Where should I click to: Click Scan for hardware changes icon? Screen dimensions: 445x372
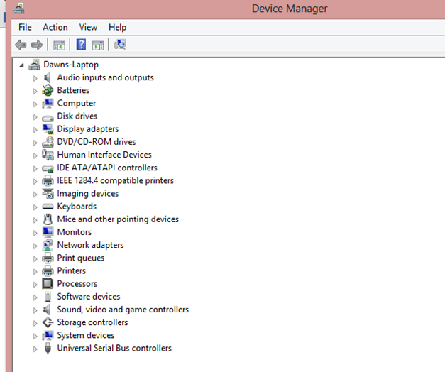click(120, 45)
